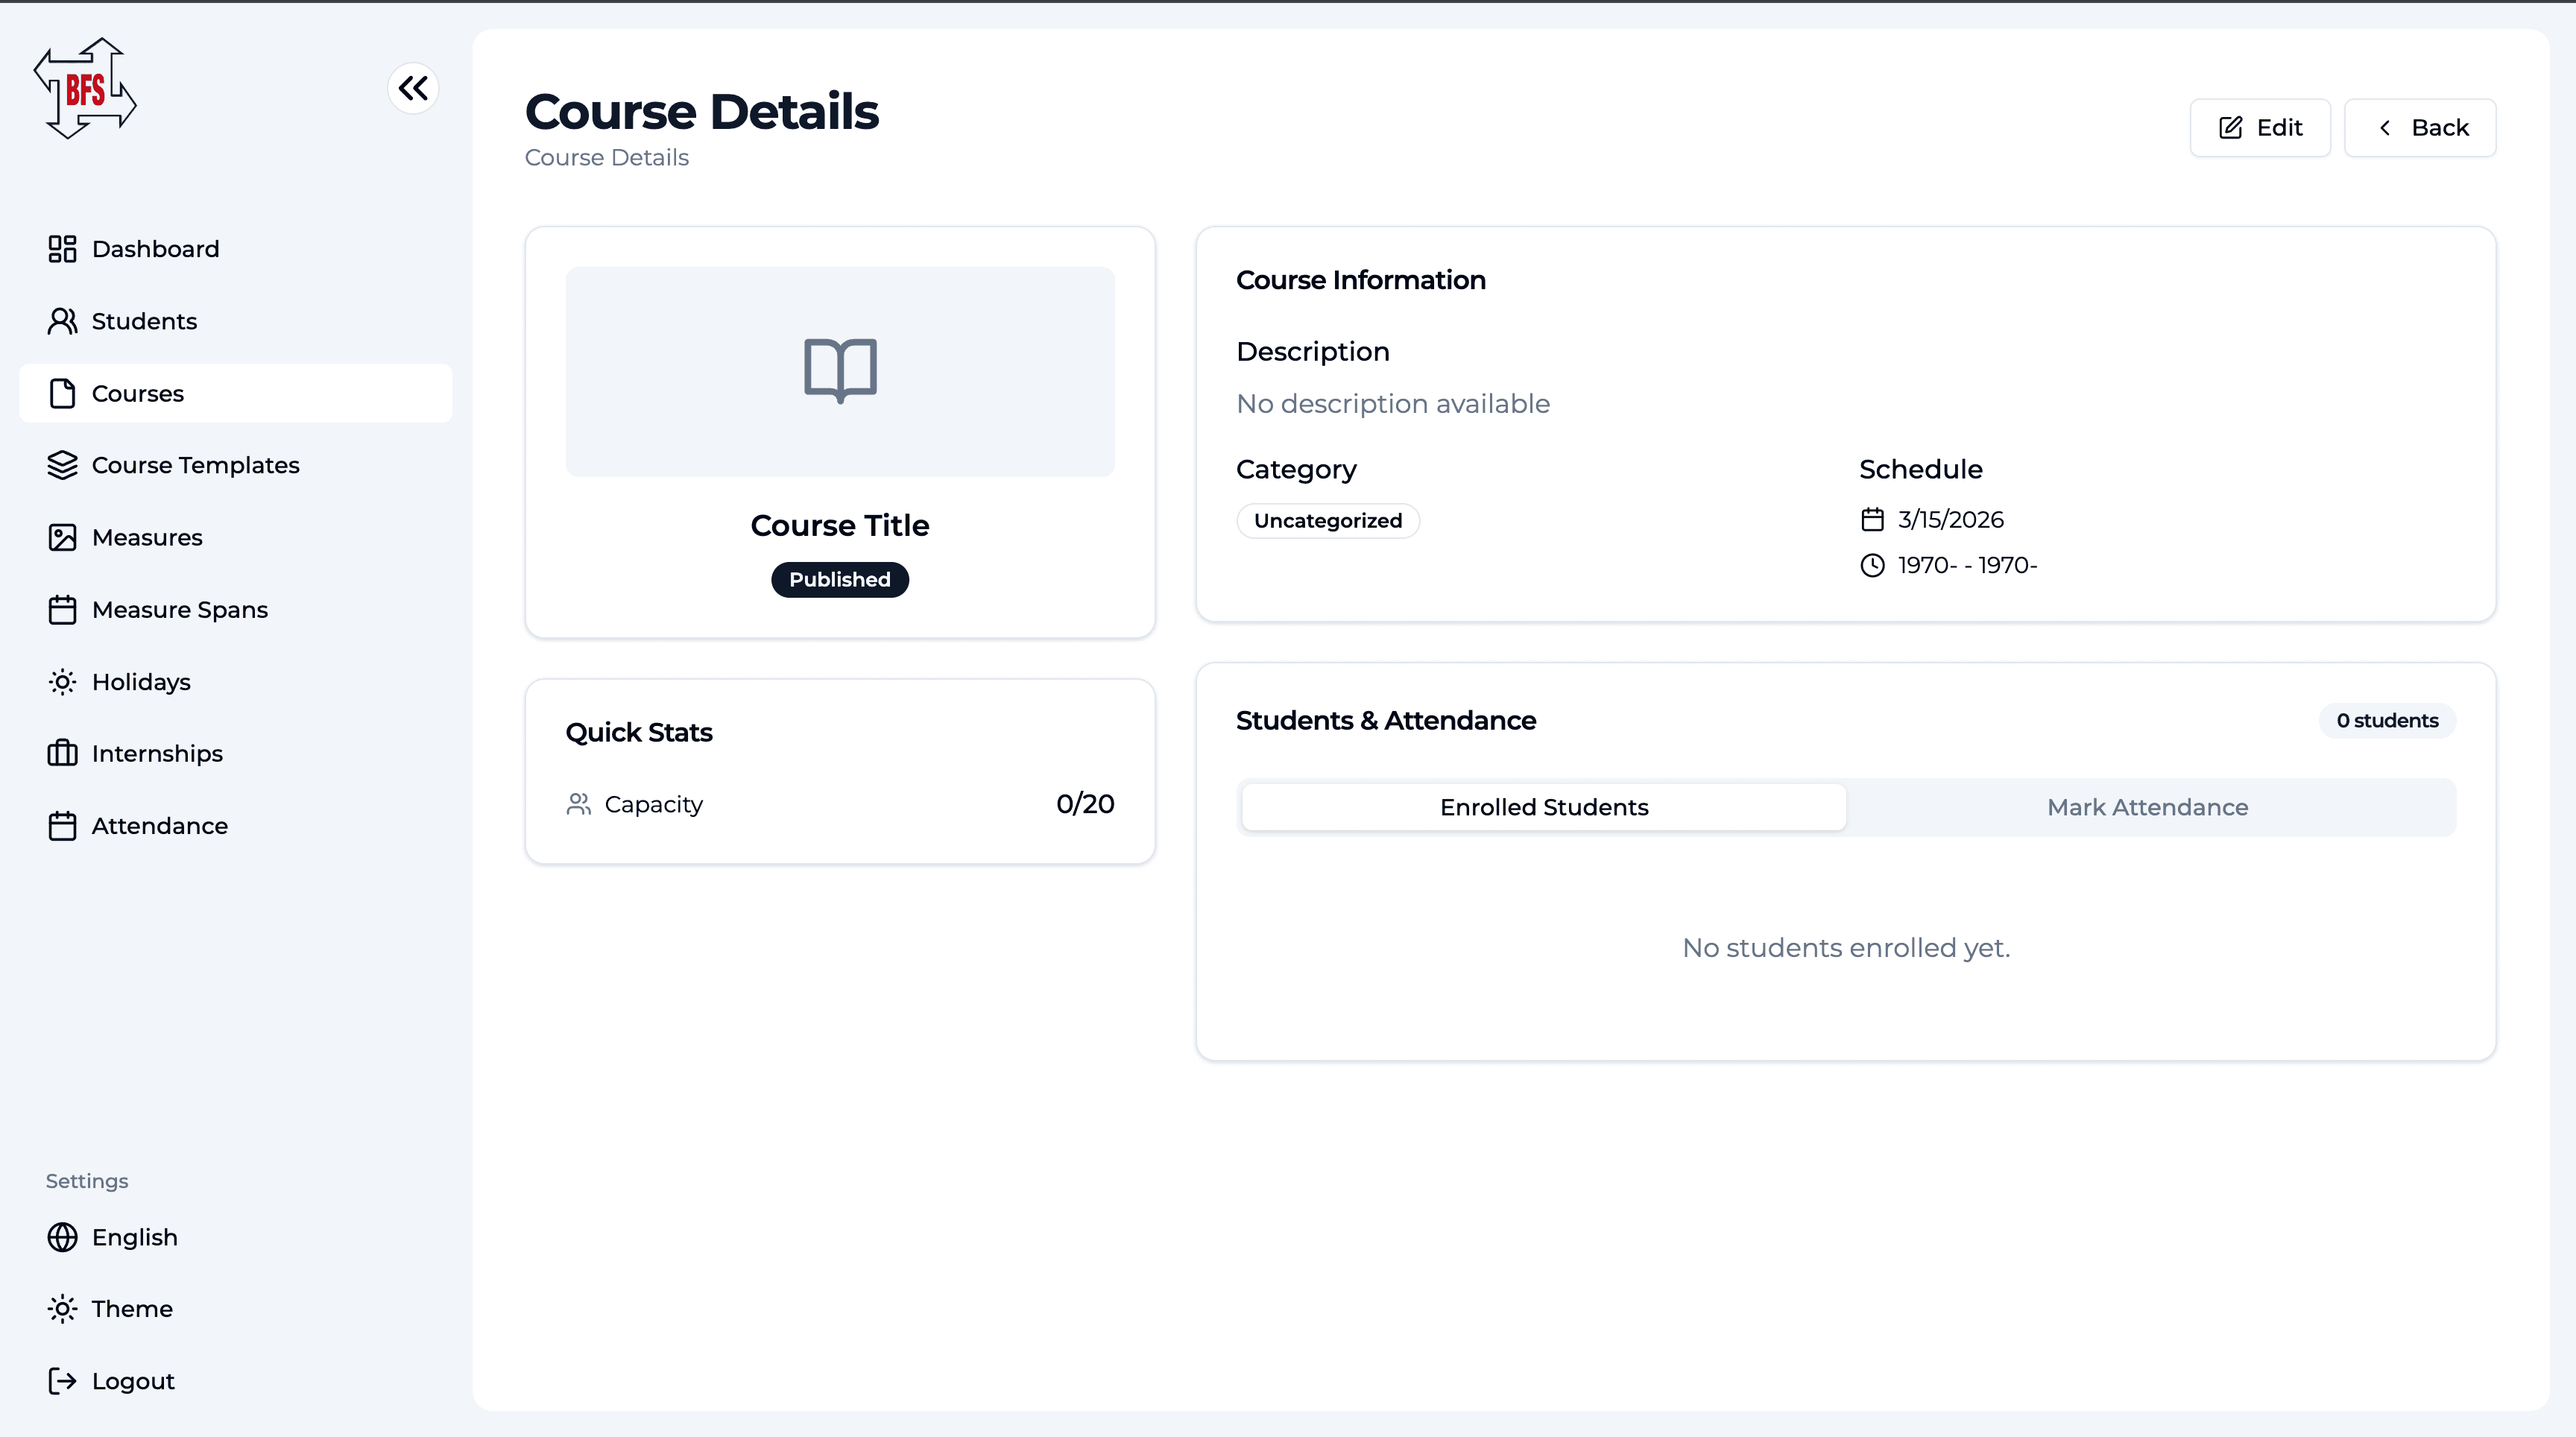Click the Quick Stats heading

click(639, 733)
